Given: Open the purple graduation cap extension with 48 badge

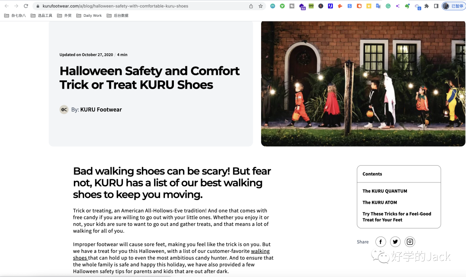Looking at the screenshot, I should point(302,6).
